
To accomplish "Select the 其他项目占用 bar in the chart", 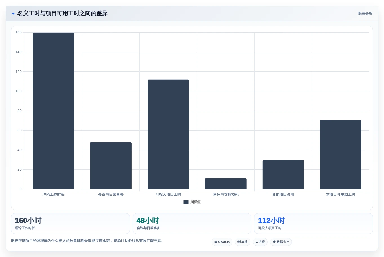I will (283, 175).
